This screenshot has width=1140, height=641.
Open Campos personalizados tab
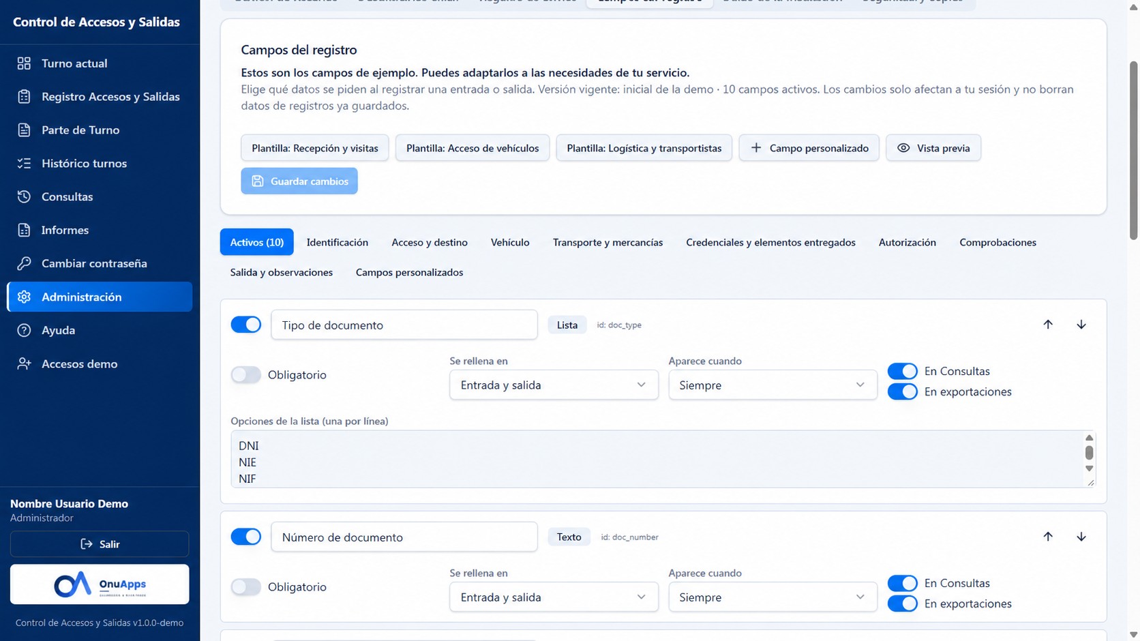[x=409, y=272]
